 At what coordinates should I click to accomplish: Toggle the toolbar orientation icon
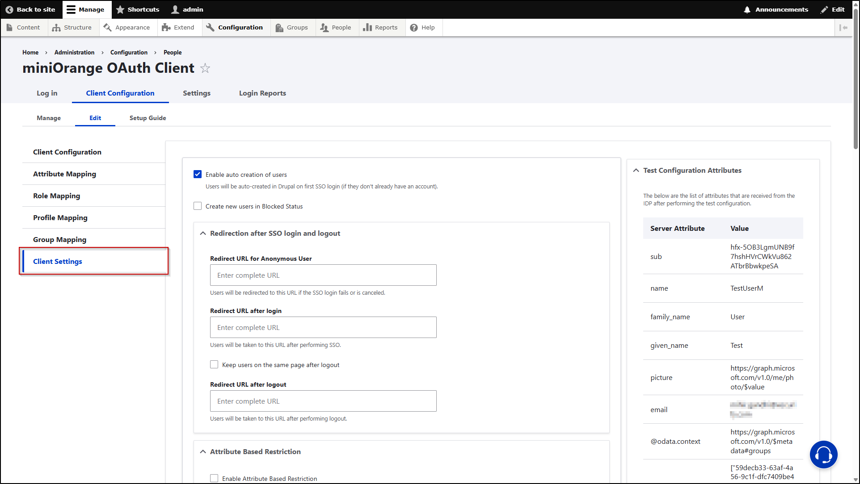(843, 28)
